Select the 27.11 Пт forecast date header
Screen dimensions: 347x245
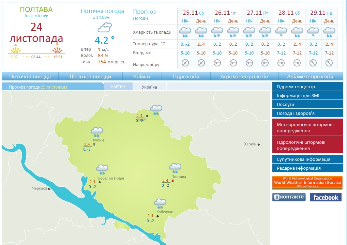point(257,13)
